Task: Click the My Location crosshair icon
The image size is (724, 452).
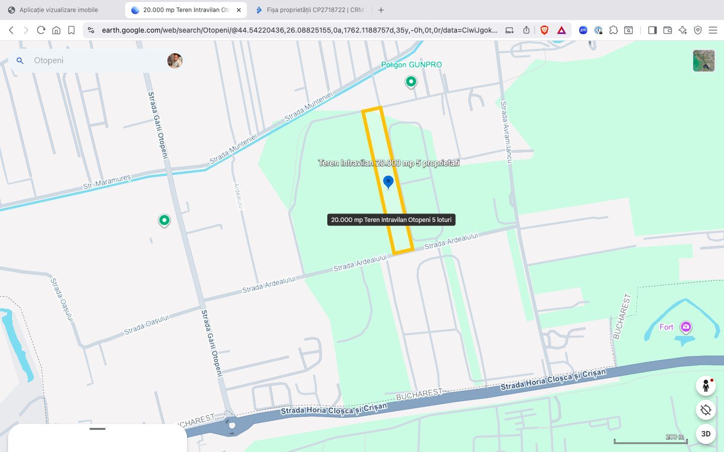Action: tap(706, 410)
